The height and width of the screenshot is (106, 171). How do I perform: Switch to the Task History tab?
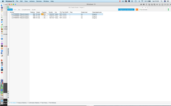pos(44,103)
